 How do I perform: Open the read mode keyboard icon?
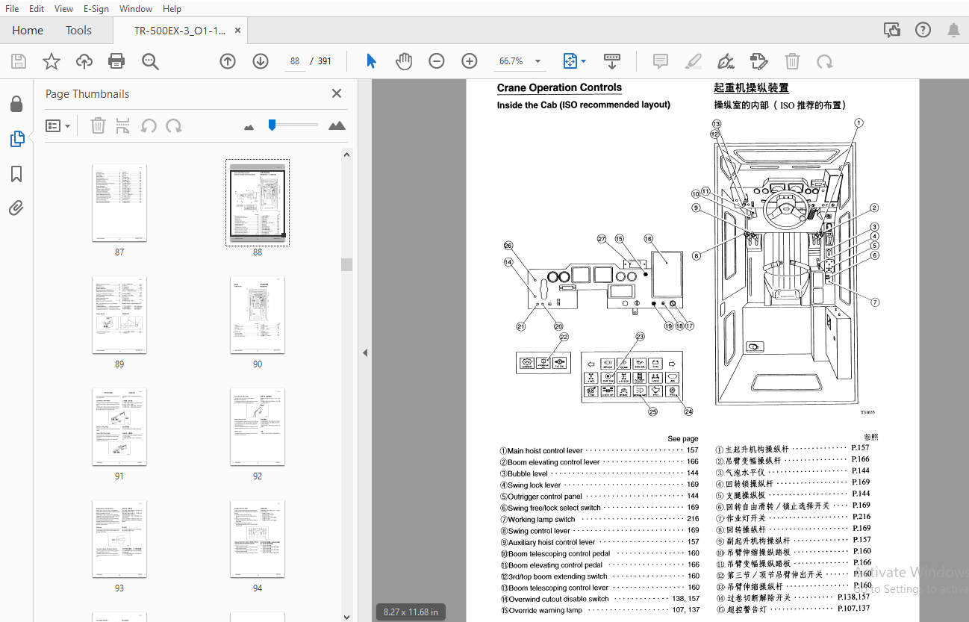[x=612, y=61]
